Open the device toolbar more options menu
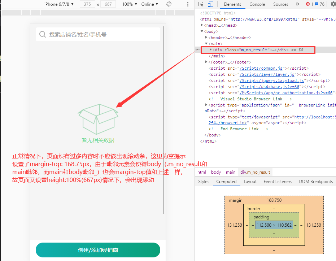 (188, 4)
